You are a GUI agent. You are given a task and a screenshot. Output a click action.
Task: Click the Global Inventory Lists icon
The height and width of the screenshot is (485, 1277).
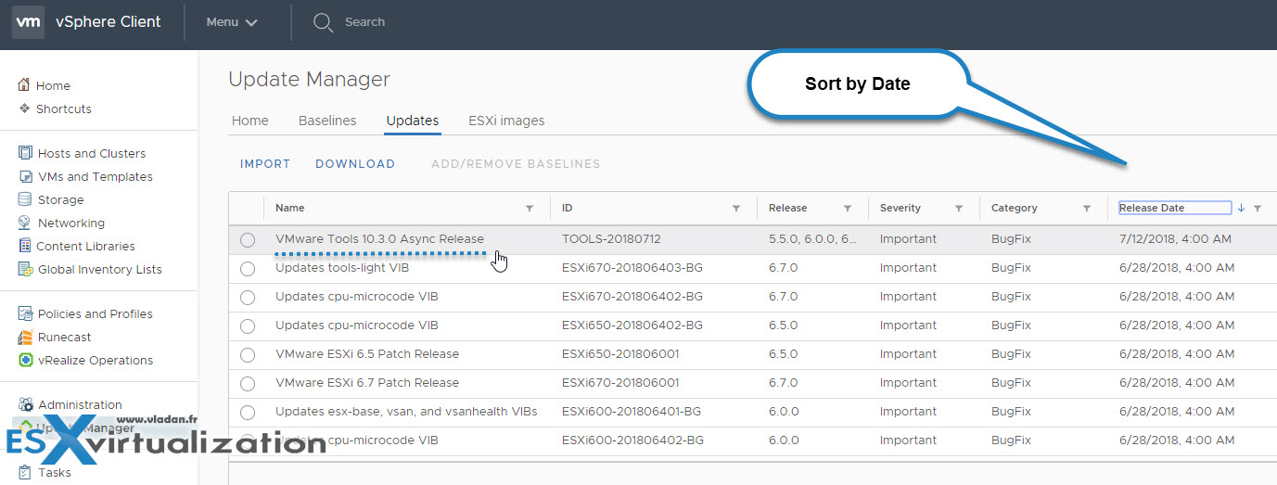point(25,269)
